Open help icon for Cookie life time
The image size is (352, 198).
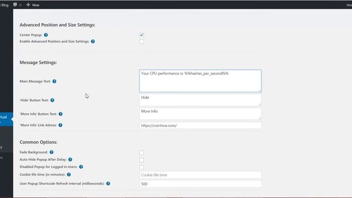pyautogui.click(x=69, y=174)
